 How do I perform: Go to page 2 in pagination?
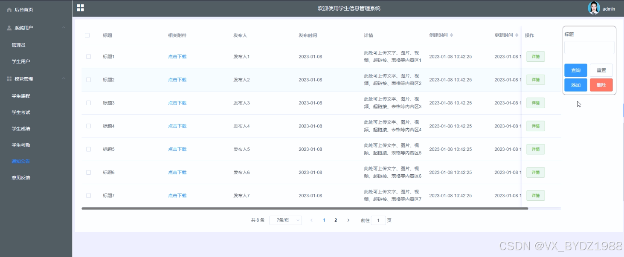[336, 220]
